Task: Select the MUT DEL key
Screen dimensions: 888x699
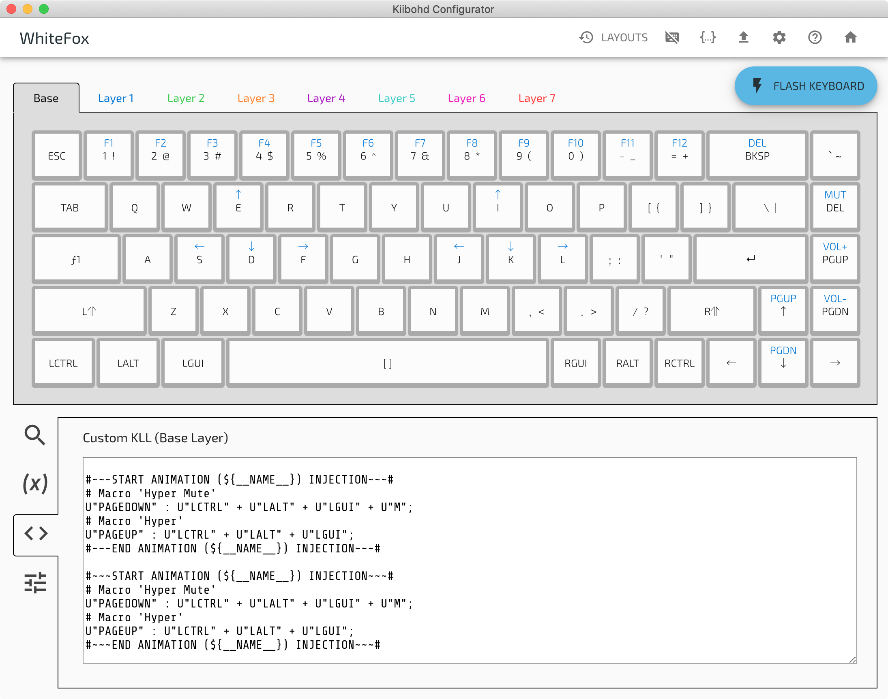Action: click(x=835, y=207)
